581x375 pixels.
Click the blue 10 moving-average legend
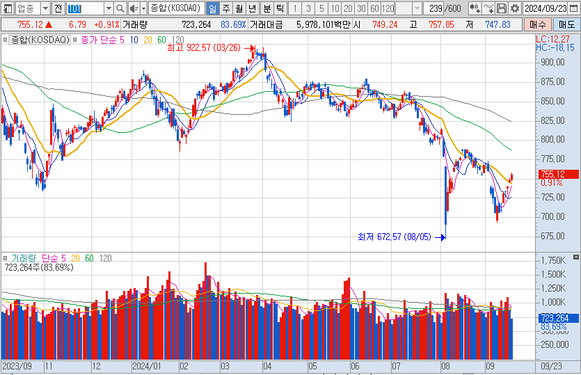click(134, 40)
